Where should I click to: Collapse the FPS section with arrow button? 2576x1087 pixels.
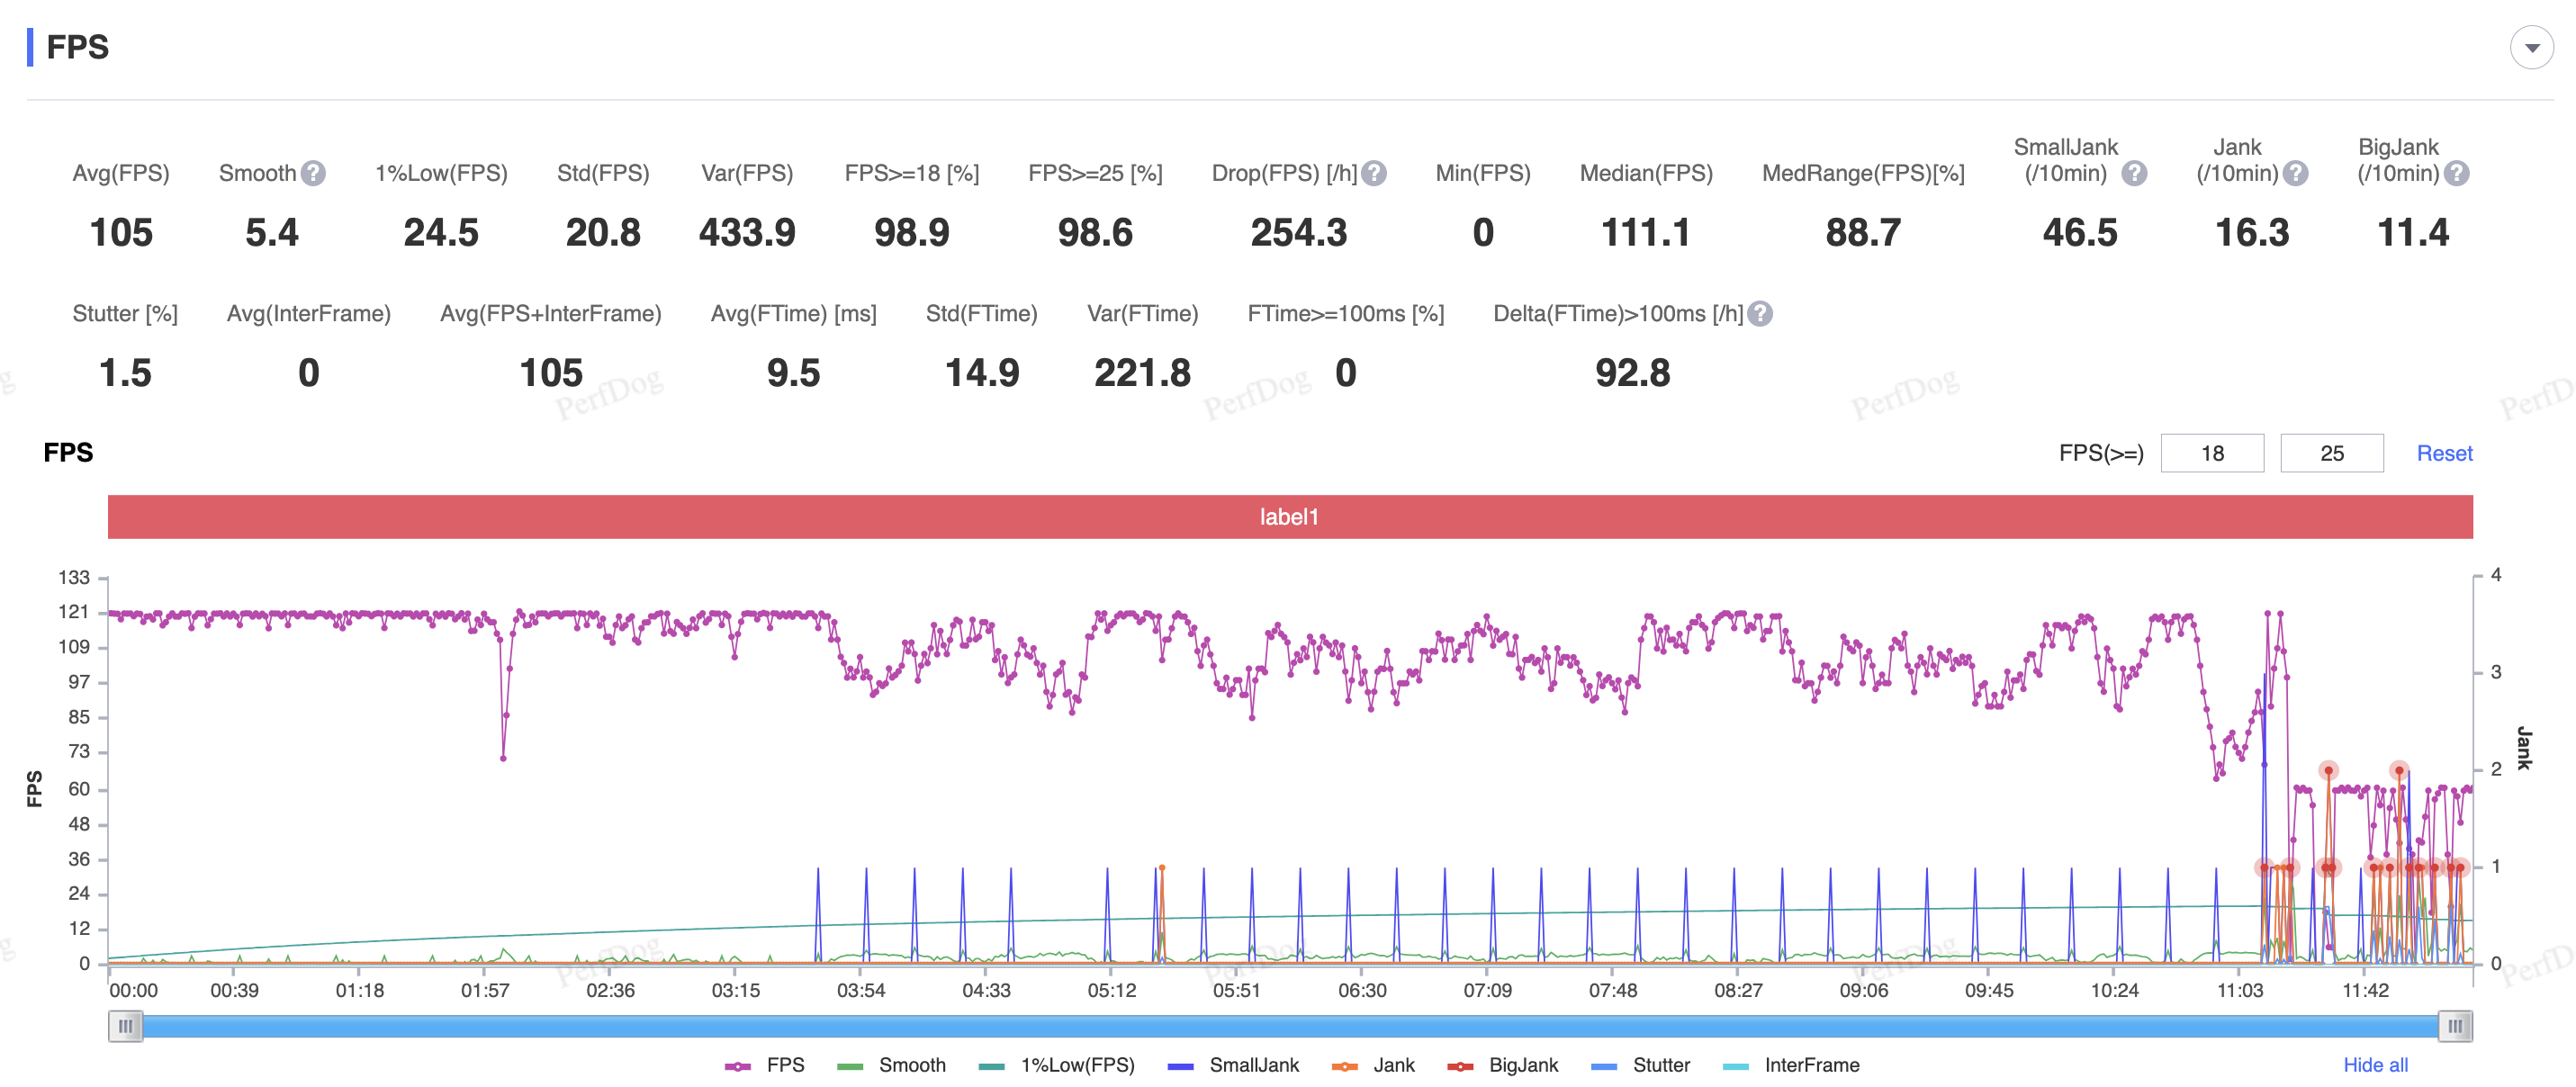(2531, 47)
